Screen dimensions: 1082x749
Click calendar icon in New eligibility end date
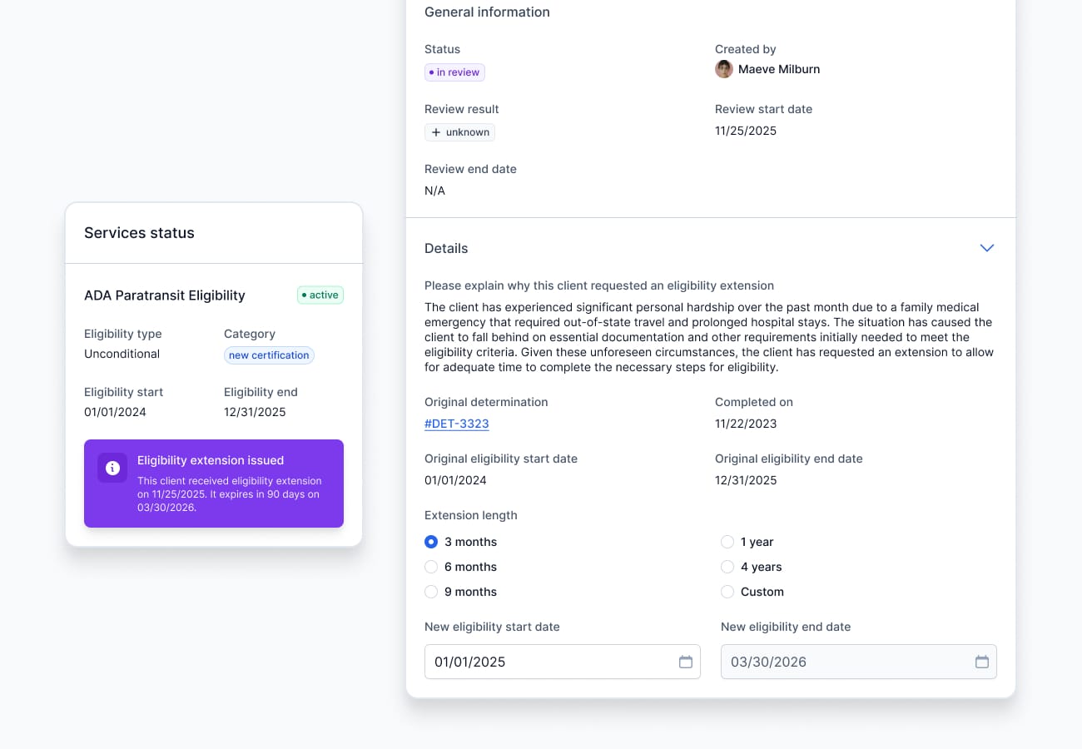tap(982, 662)
